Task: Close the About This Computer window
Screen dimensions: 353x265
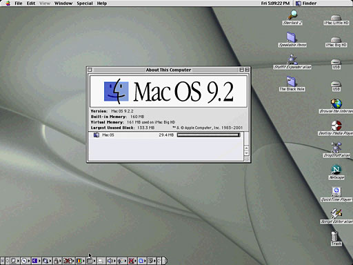Action: pyautogui.click(x=90, y=70)
